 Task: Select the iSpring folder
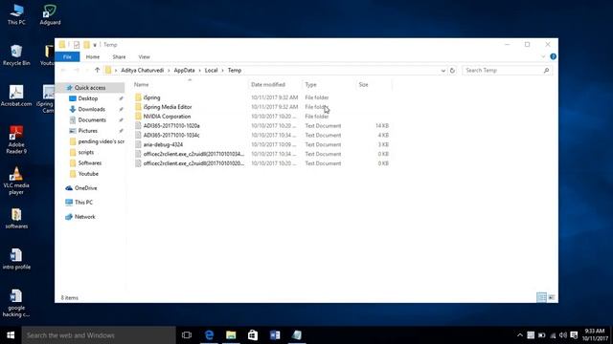click(151, 97)
